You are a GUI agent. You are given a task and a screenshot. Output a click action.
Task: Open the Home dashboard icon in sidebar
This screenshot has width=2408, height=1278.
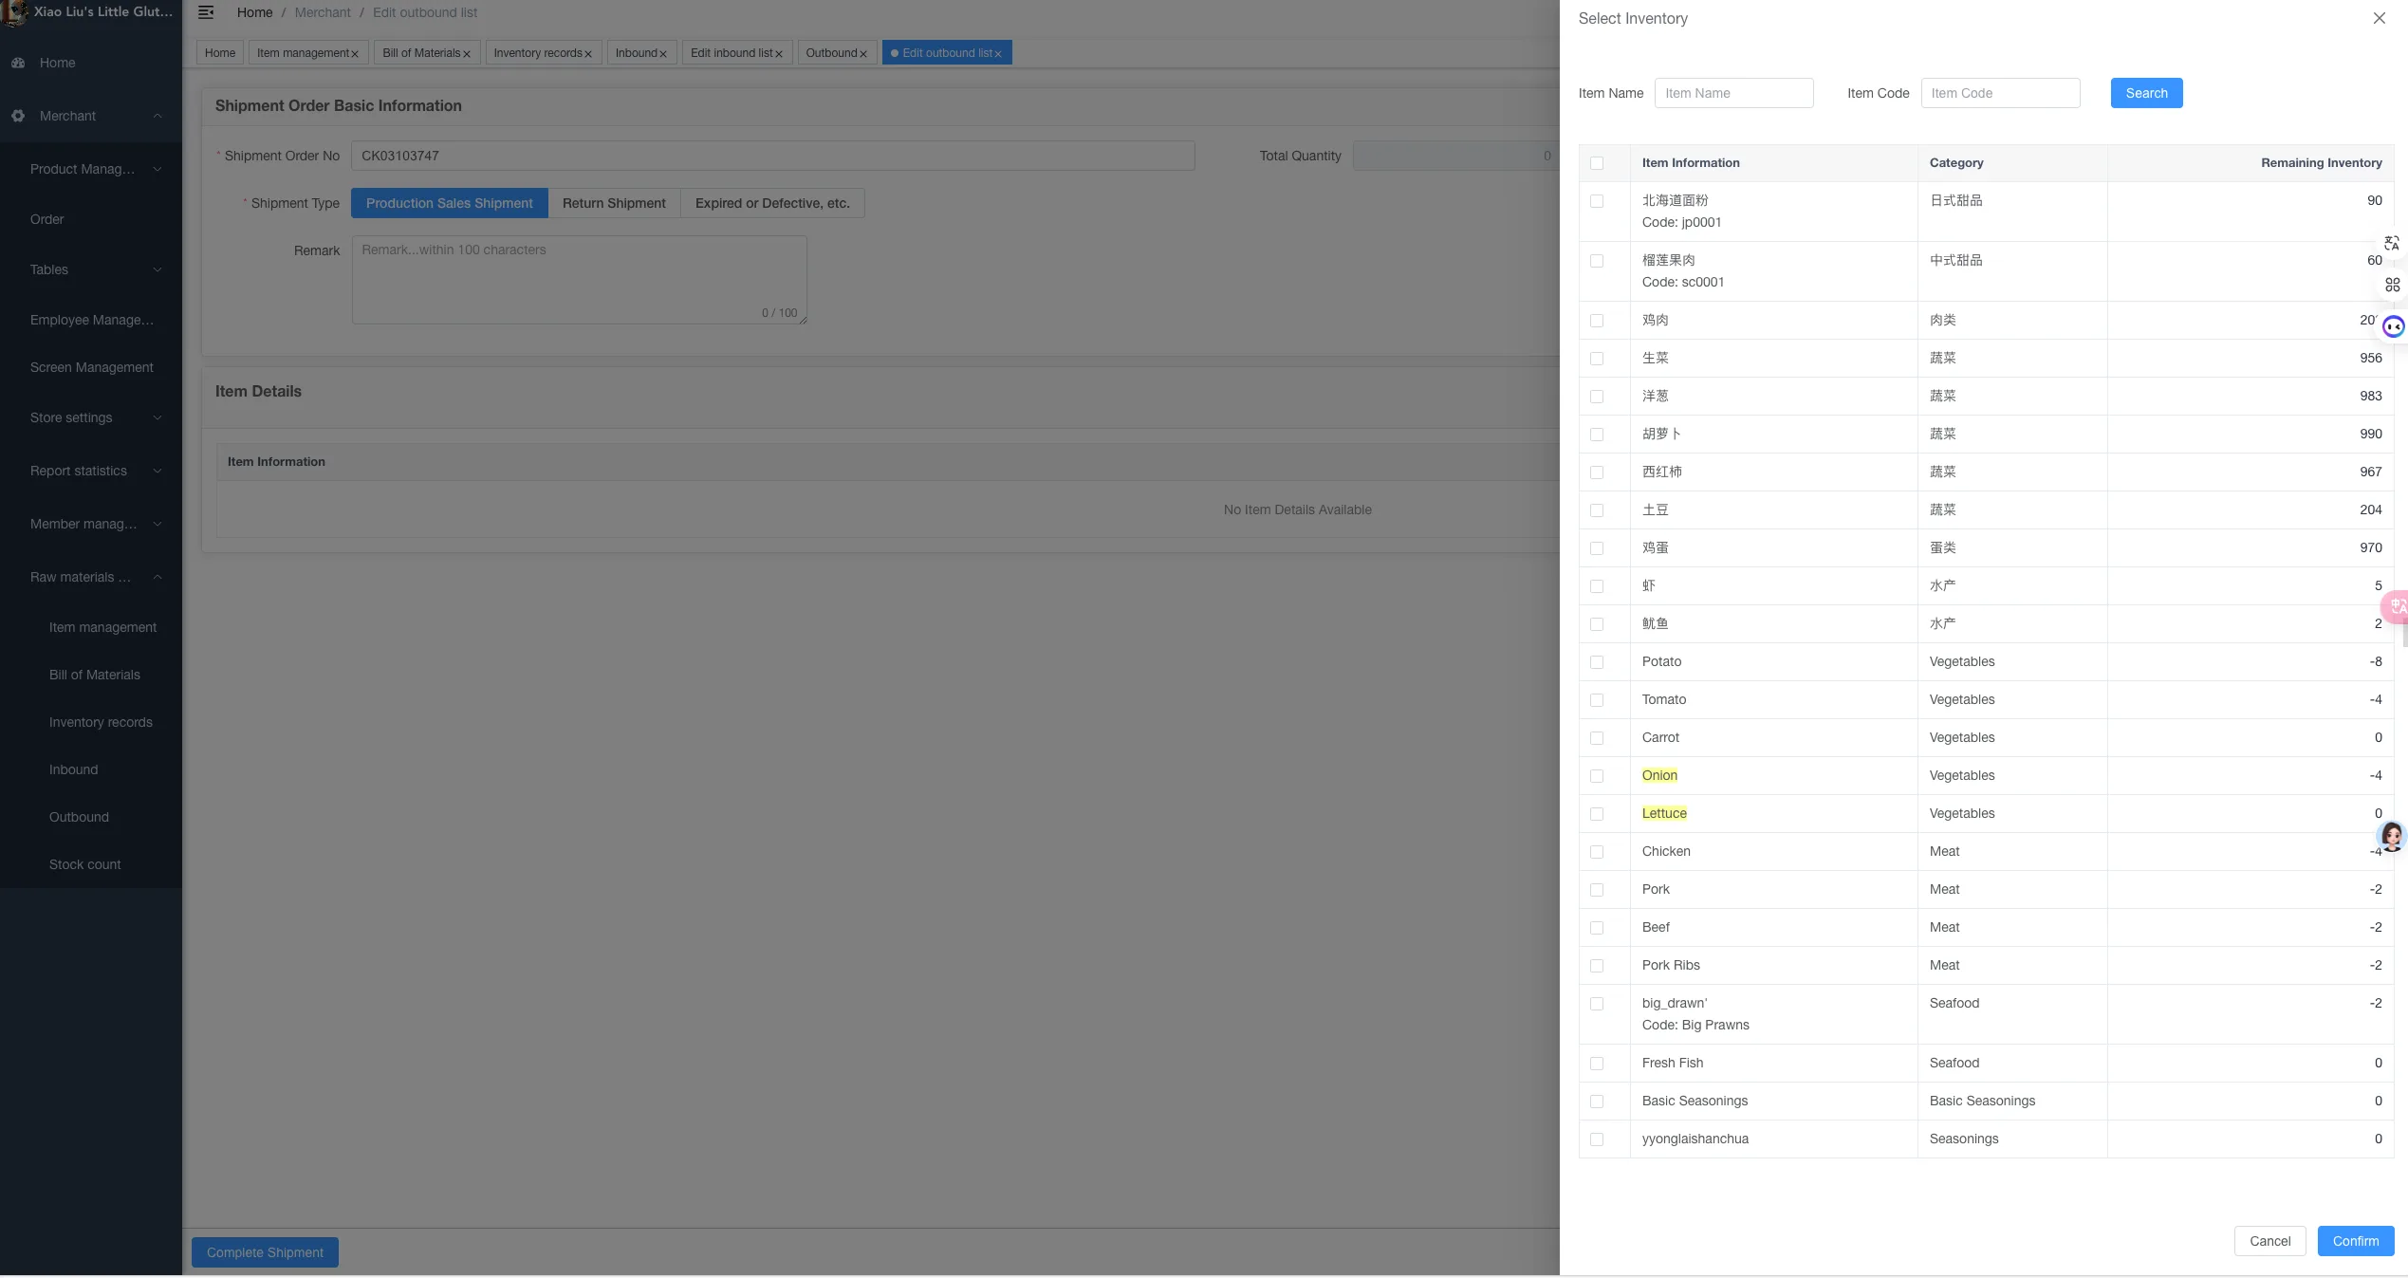18,63
